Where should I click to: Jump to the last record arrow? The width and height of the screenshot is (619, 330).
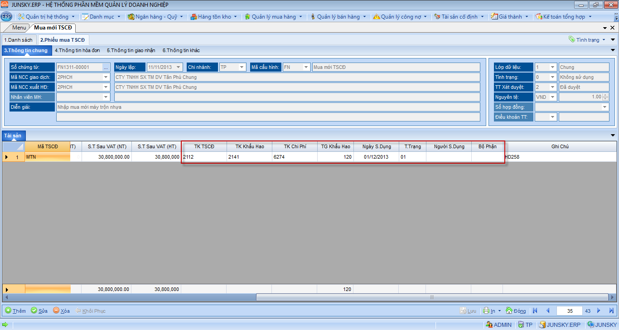[x=611, y=311]
